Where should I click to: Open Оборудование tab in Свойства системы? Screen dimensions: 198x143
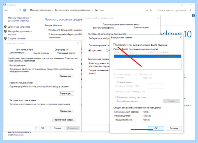[x=61, y=50]
